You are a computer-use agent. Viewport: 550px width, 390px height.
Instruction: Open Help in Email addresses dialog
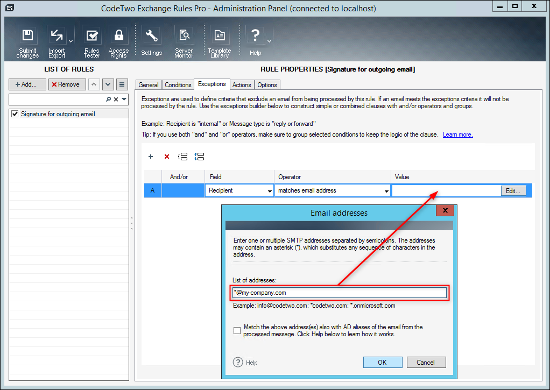[x=245, y=362]
